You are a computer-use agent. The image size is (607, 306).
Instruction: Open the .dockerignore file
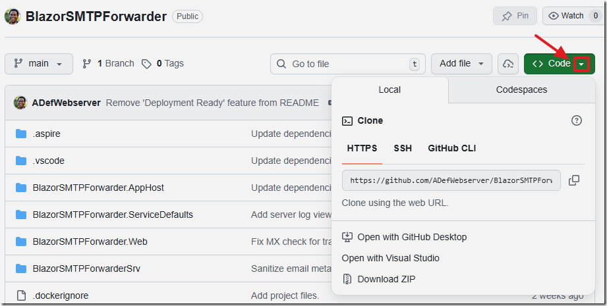[x=60, y=295]
